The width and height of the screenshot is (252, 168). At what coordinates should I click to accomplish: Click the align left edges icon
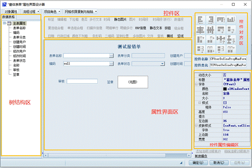(200, 20)
